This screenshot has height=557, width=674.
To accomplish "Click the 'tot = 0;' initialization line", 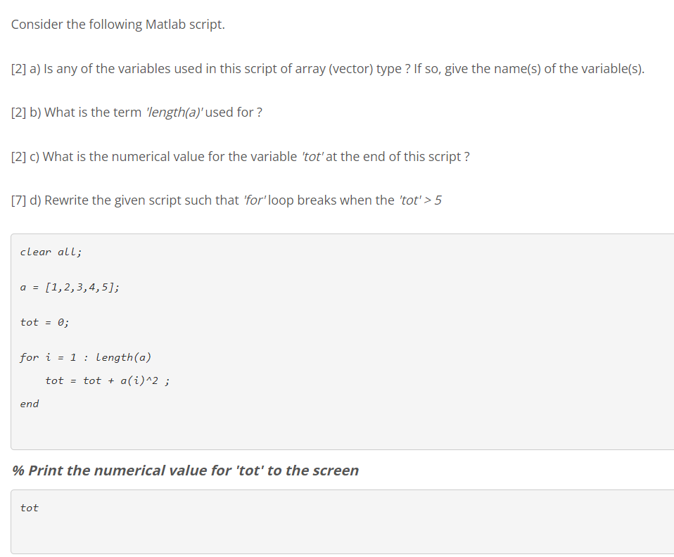I will pyautogui.click(x=44, y=322).
